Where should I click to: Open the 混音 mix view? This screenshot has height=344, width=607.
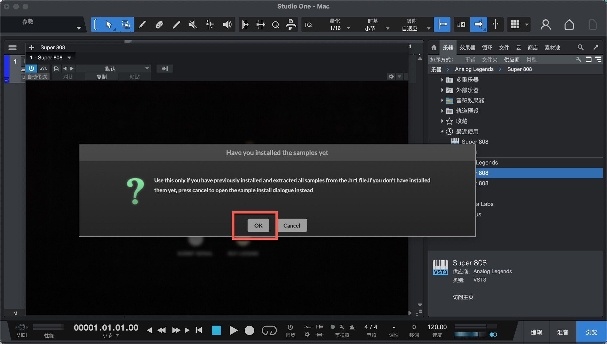[562, 332]
